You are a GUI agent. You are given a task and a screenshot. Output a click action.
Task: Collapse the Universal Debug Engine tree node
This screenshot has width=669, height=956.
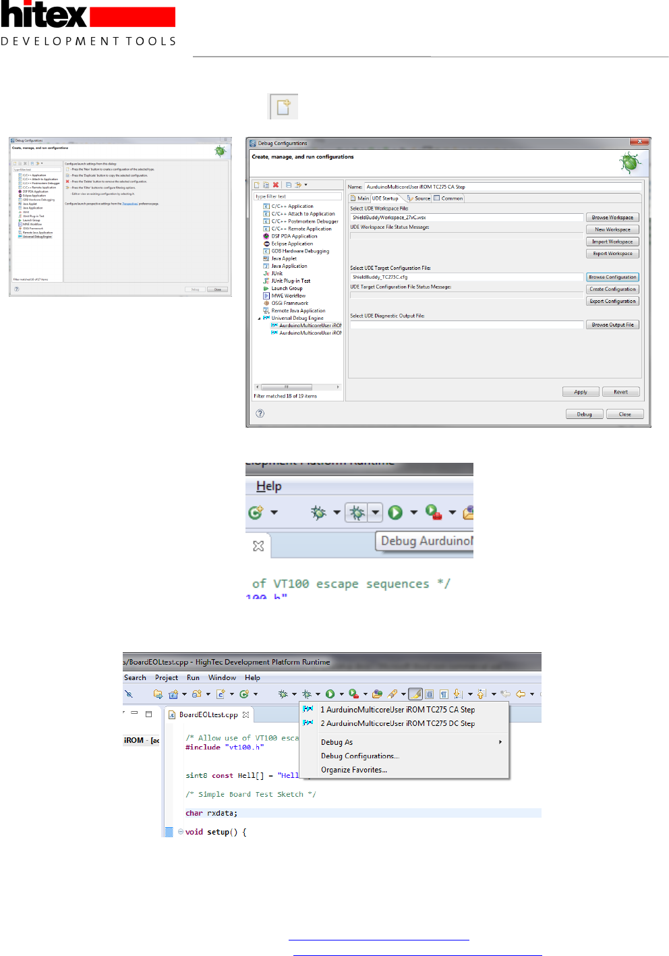tap(259, 318)
